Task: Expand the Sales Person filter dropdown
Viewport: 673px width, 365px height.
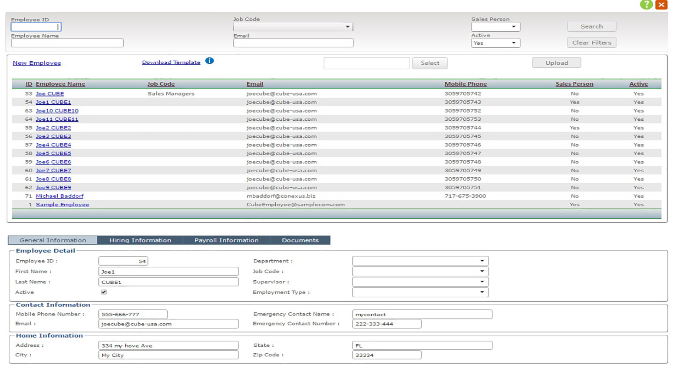Action: tap(495, 27)
